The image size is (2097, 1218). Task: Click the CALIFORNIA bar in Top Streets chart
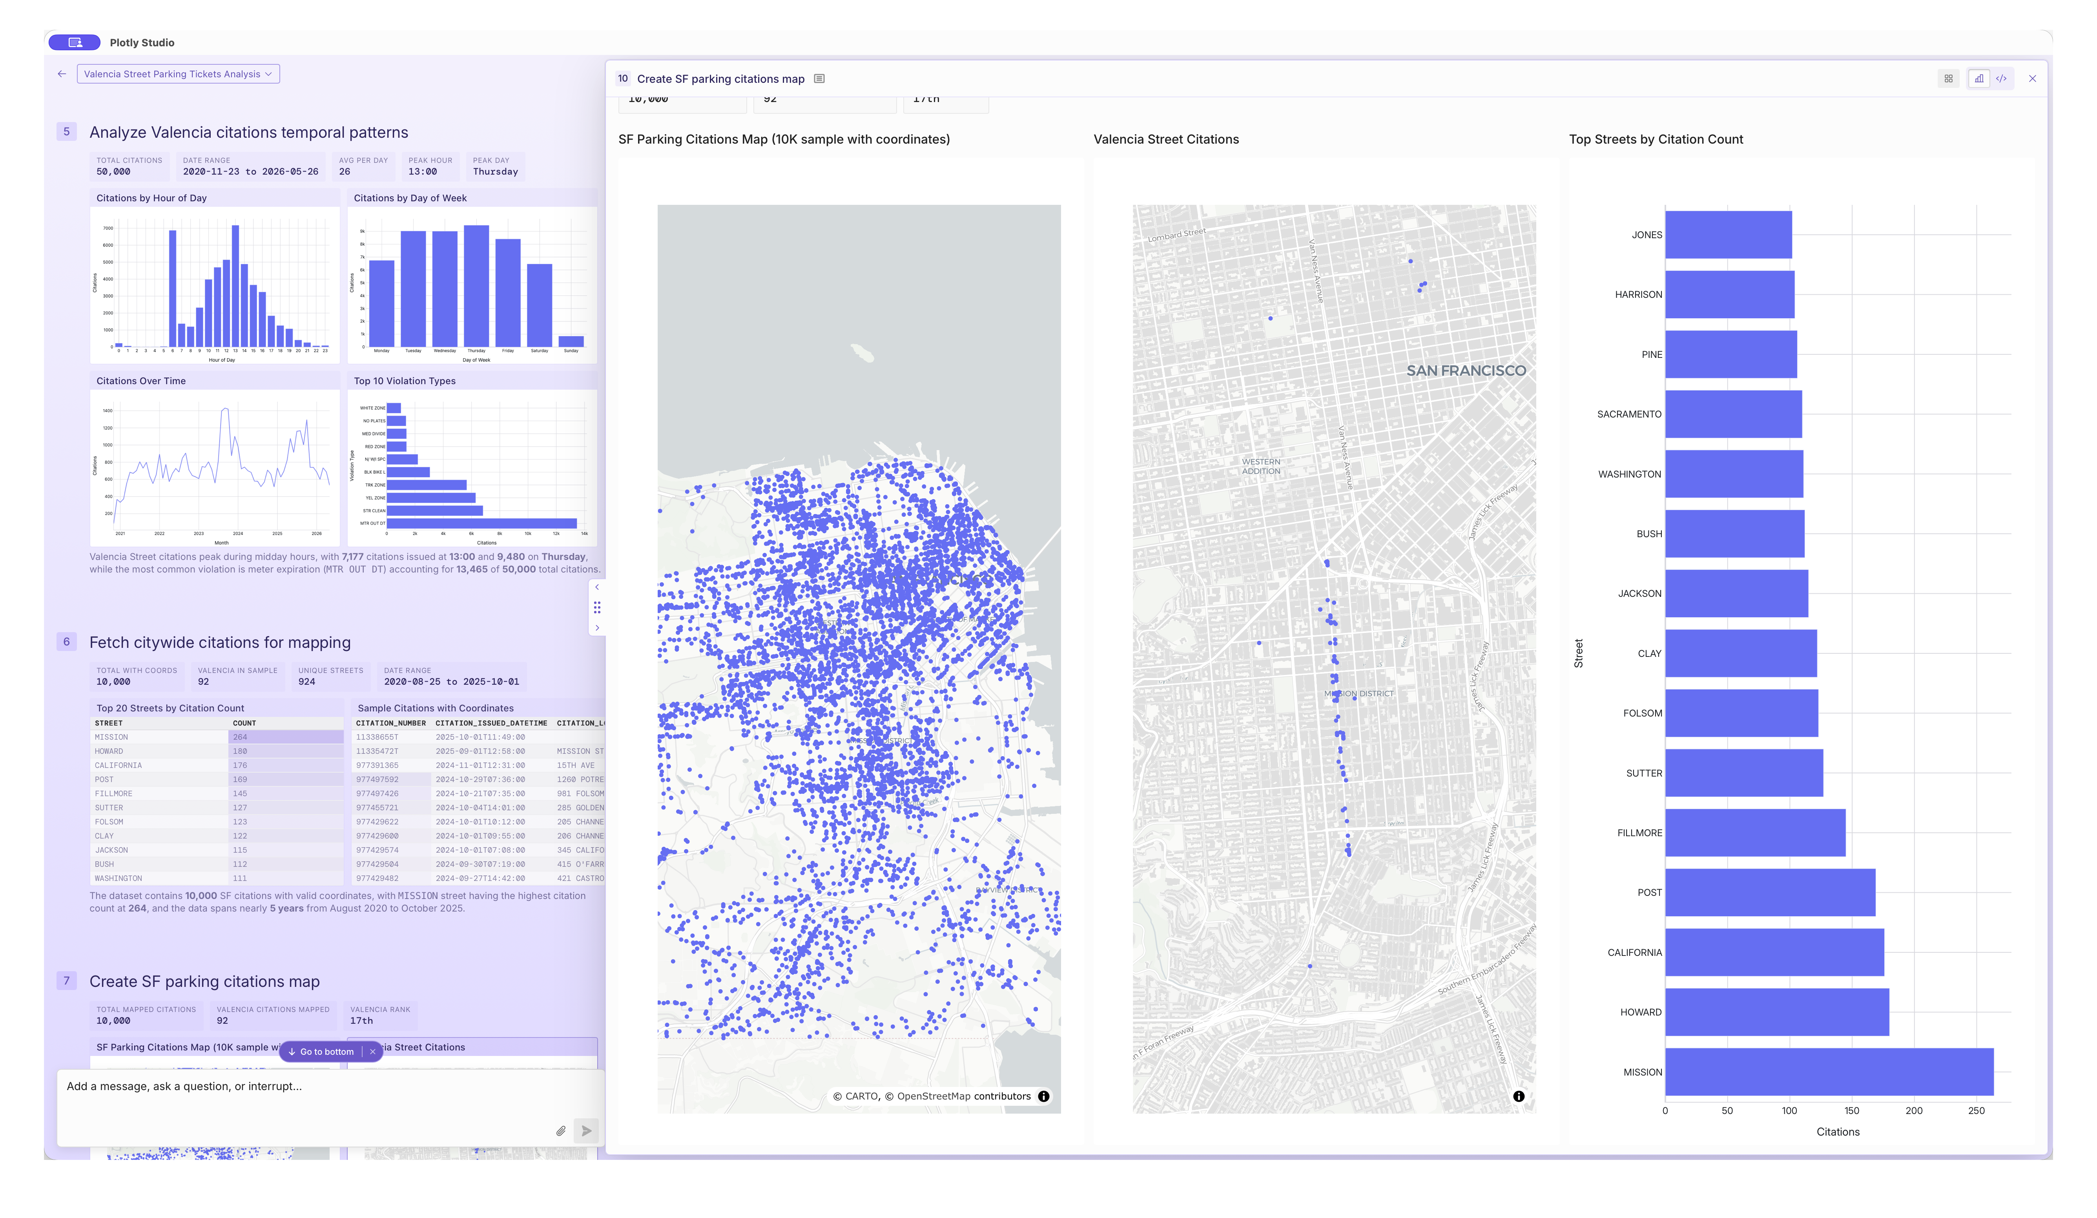tap(1774, 953)
